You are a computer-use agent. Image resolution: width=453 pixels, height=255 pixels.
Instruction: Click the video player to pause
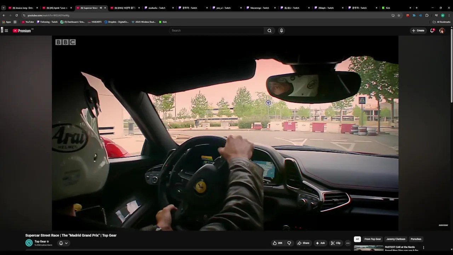click(x=225, y=133)
